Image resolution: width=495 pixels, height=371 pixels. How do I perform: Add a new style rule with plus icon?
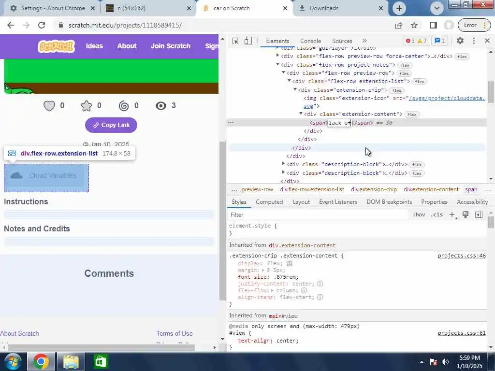(x=452, y=215)
